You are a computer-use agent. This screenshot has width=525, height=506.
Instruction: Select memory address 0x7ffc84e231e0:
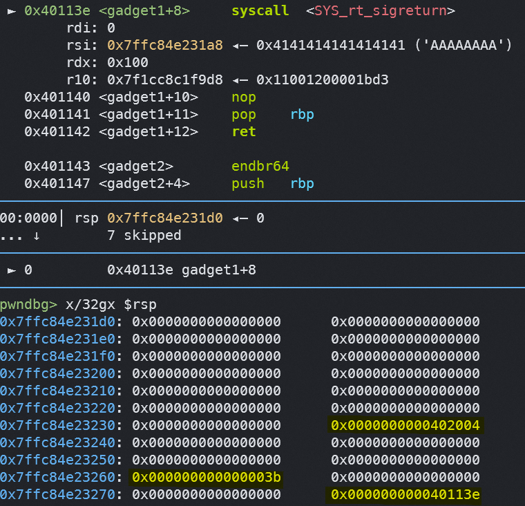(x=61, y=339)
